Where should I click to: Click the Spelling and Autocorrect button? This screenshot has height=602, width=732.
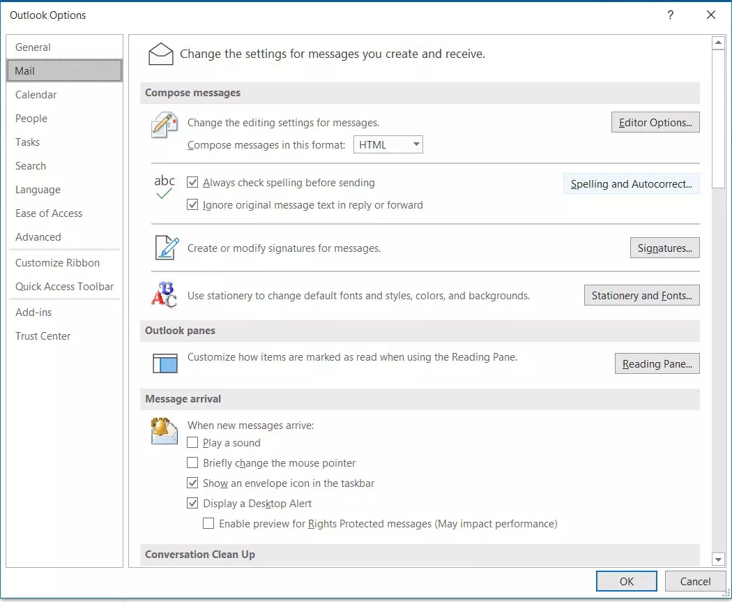pyautogui.click(x=630, y=183)
